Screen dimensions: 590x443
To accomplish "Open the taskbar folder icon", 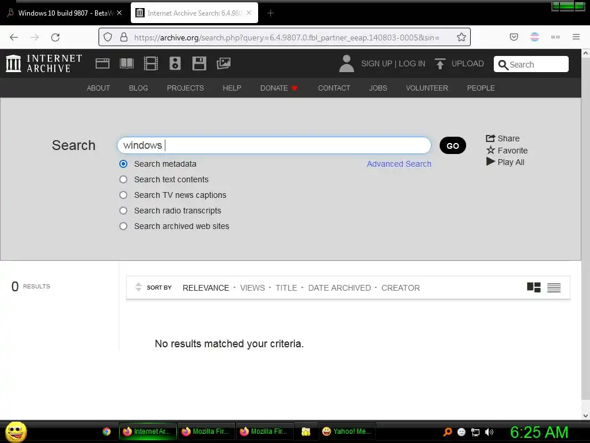I will click(x=305, y=431).
